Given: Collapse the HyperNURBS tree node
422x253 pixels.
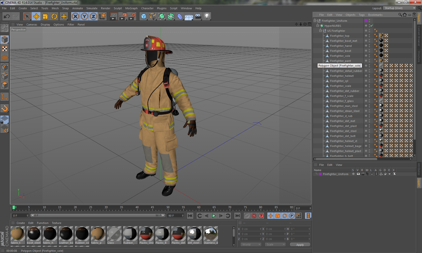Looking at the screenshot, I should pos(318,26).
